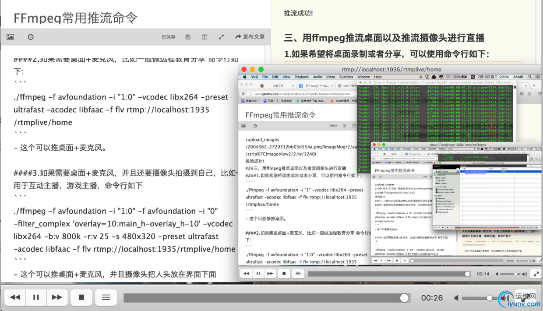Click the 已保存 status label in outer editor
This screenshot has height=311, width=543.
(x=169, y=37)
